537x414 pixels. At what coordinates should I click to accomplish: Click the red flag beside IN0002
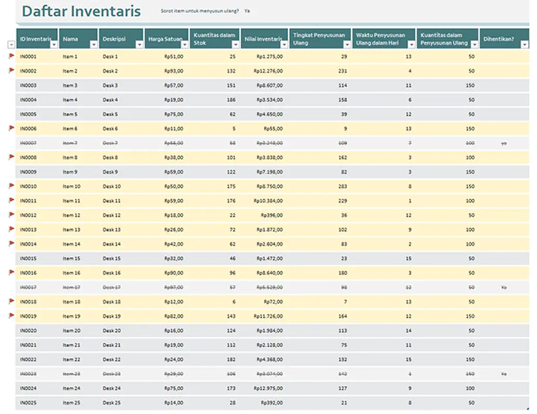pos(11,70)
